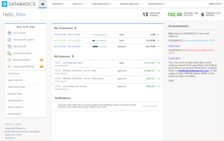Open the Expense Approval dropdown
The width and height of the screenshot is (224, 141).
tap(130, 4)
